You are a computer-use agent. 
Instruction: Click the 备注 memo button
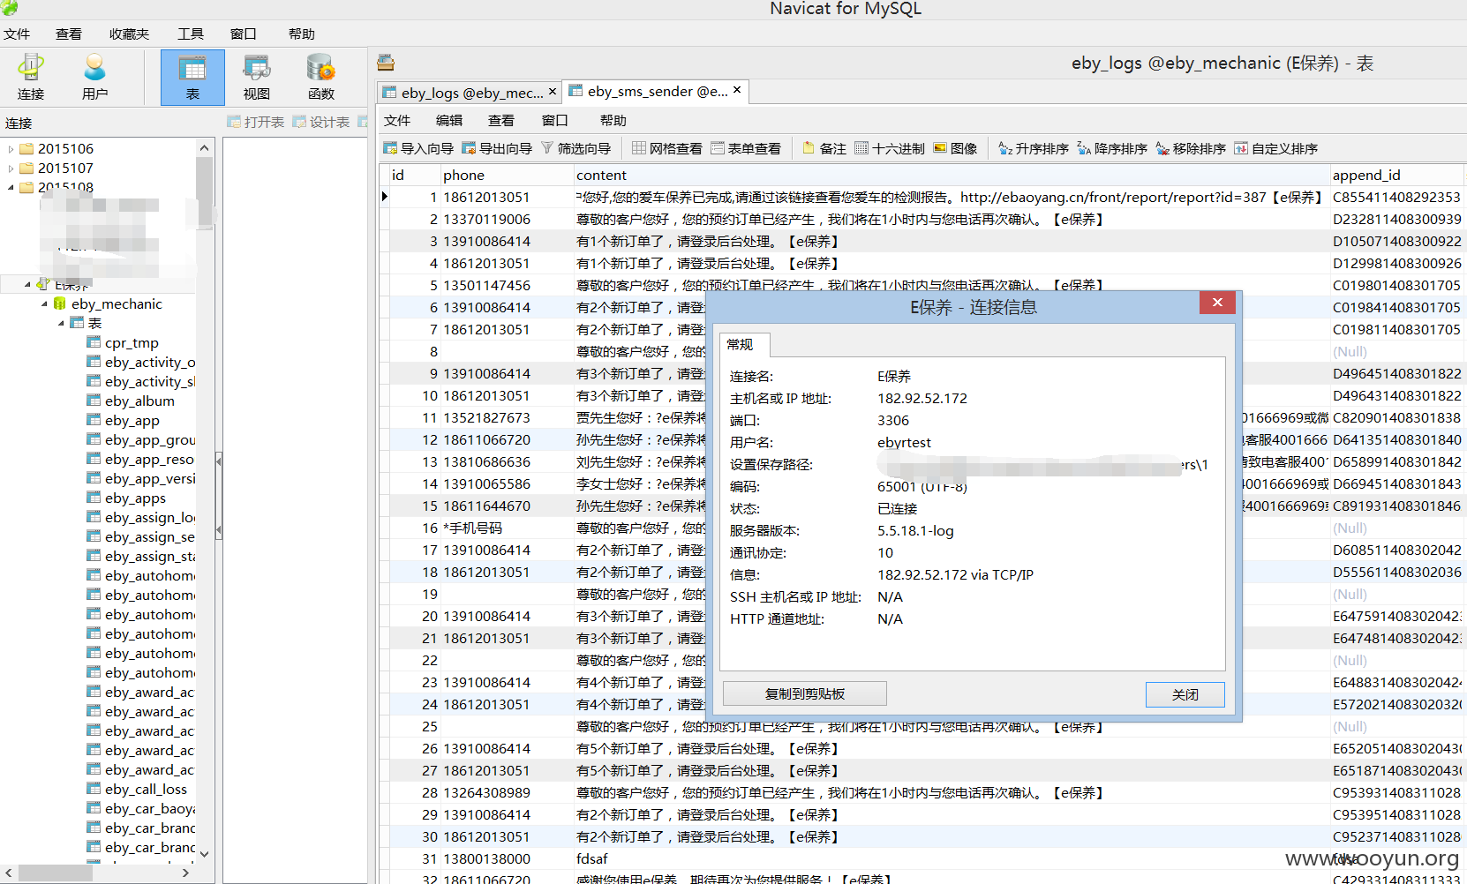824,148
